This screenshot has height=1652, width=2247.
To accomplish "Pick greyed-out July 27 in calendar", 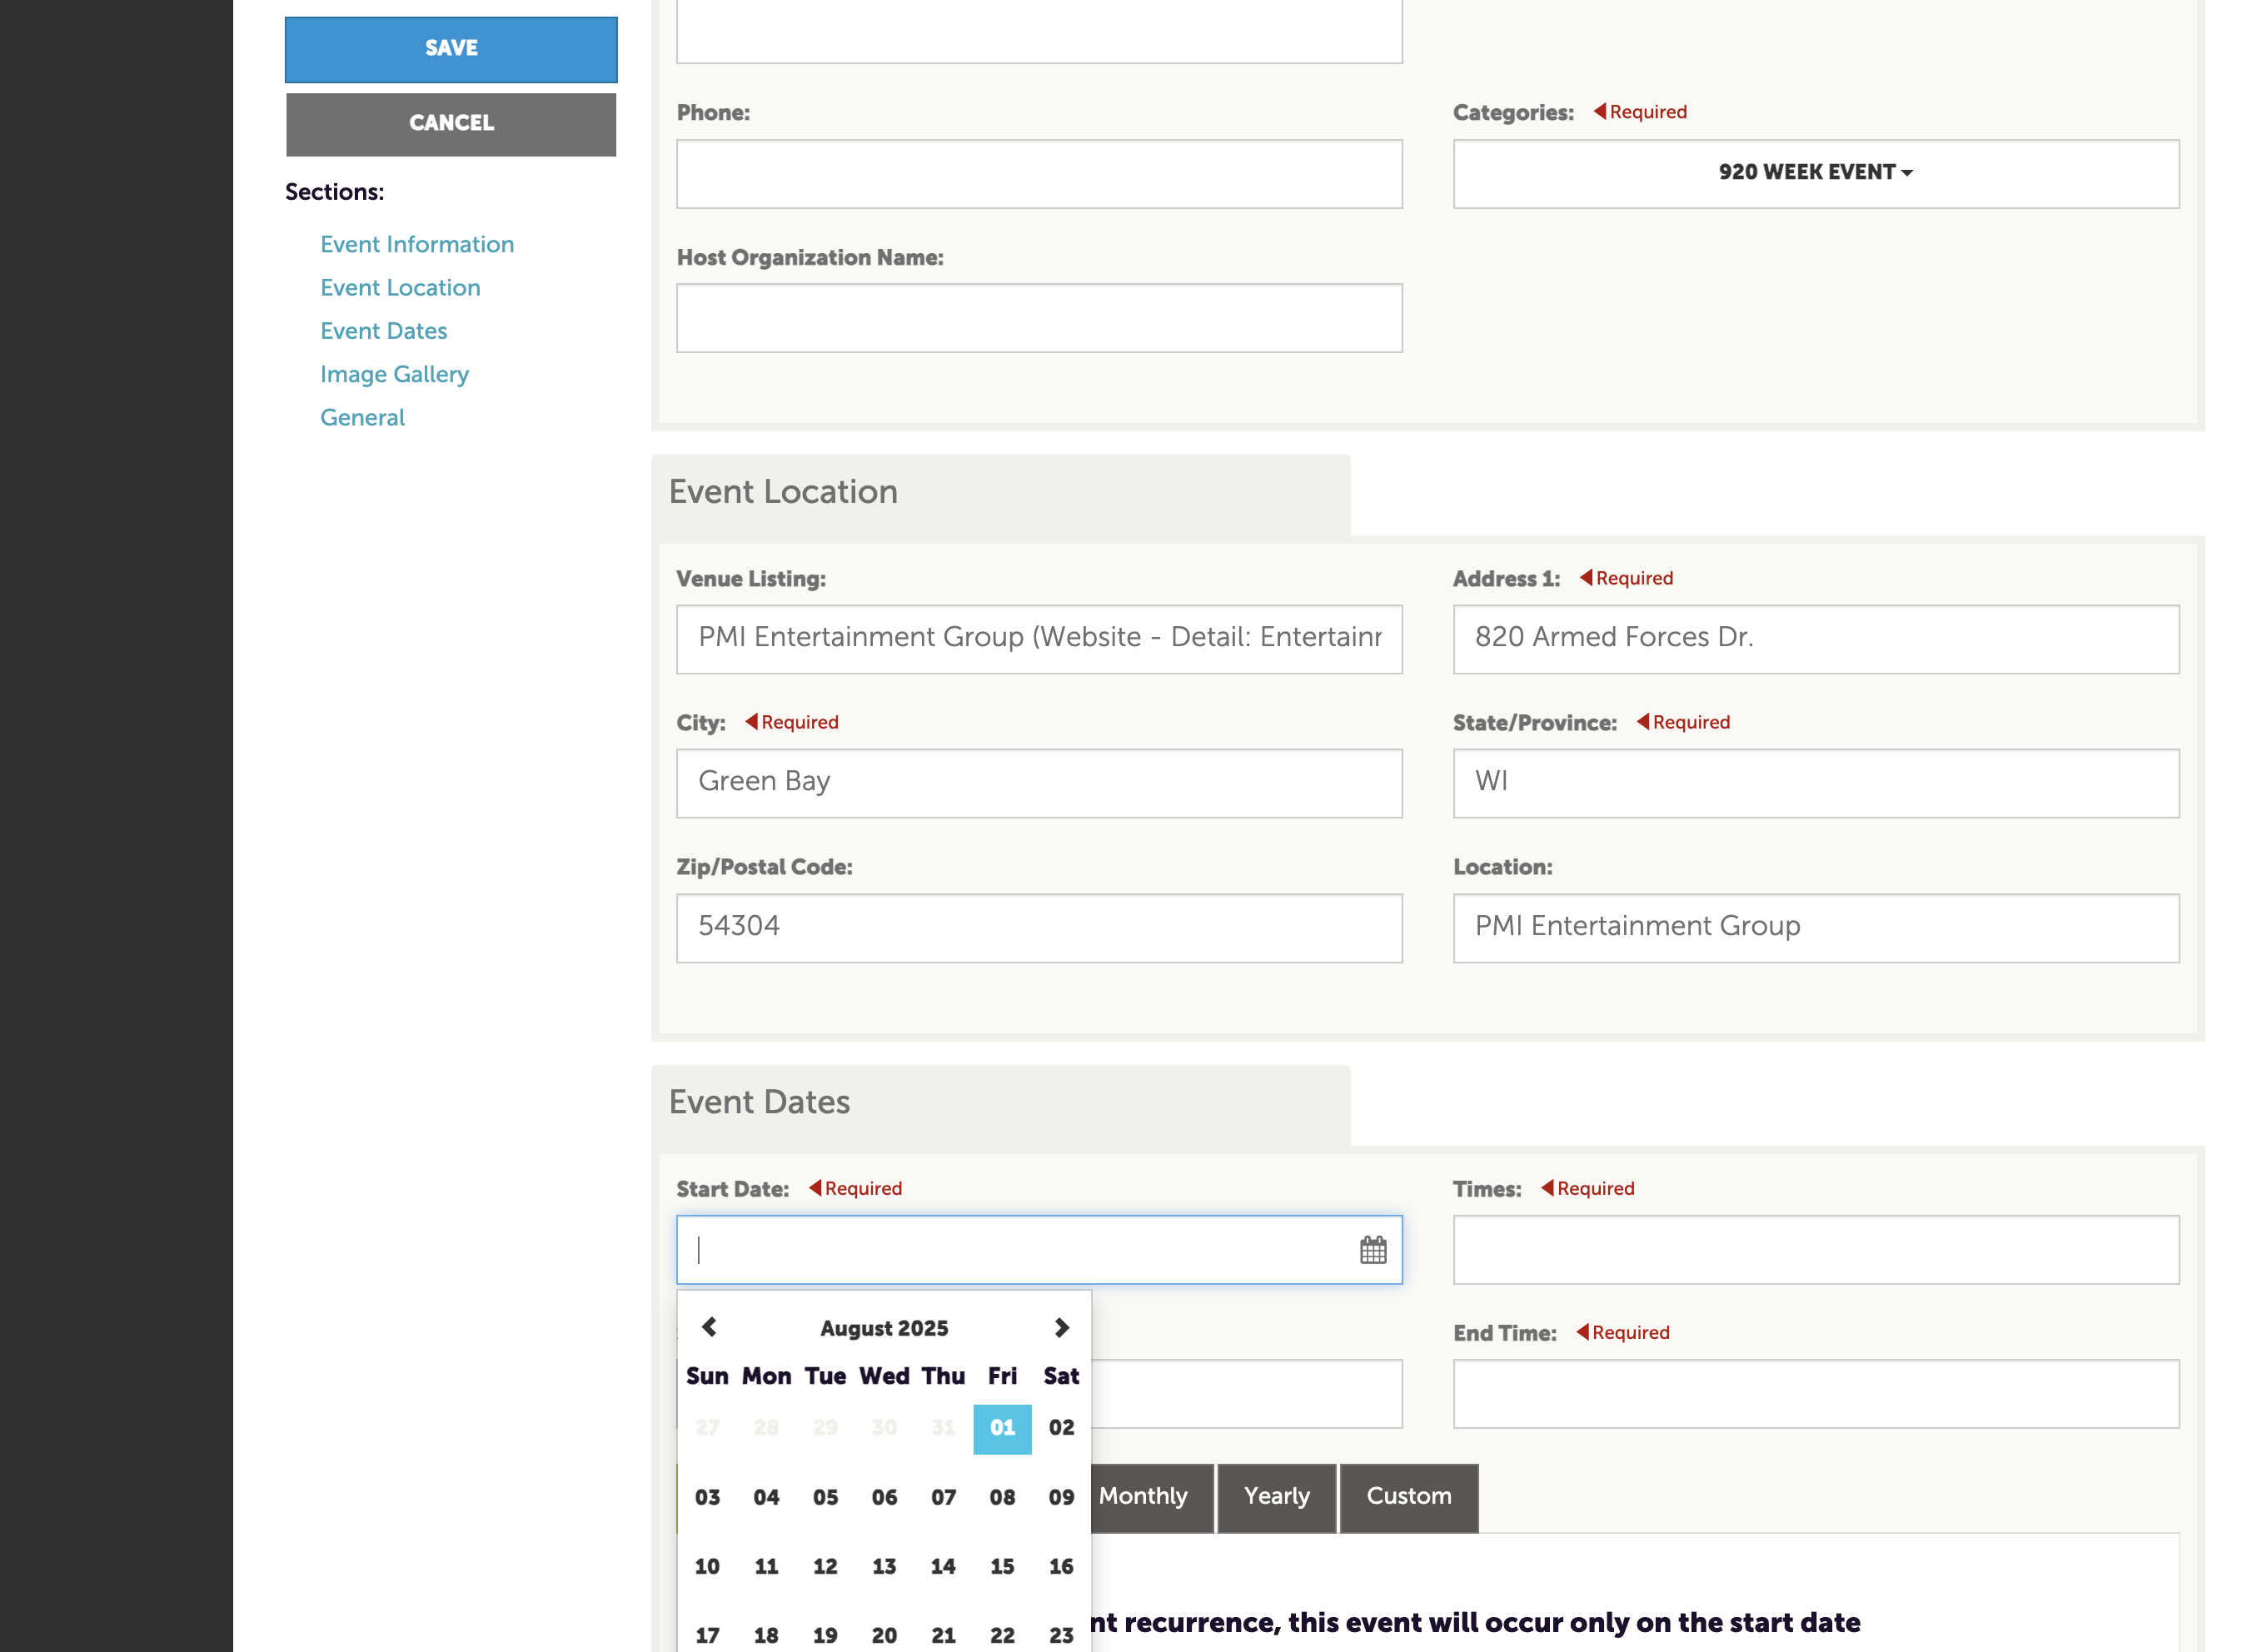I will 707,1428.
